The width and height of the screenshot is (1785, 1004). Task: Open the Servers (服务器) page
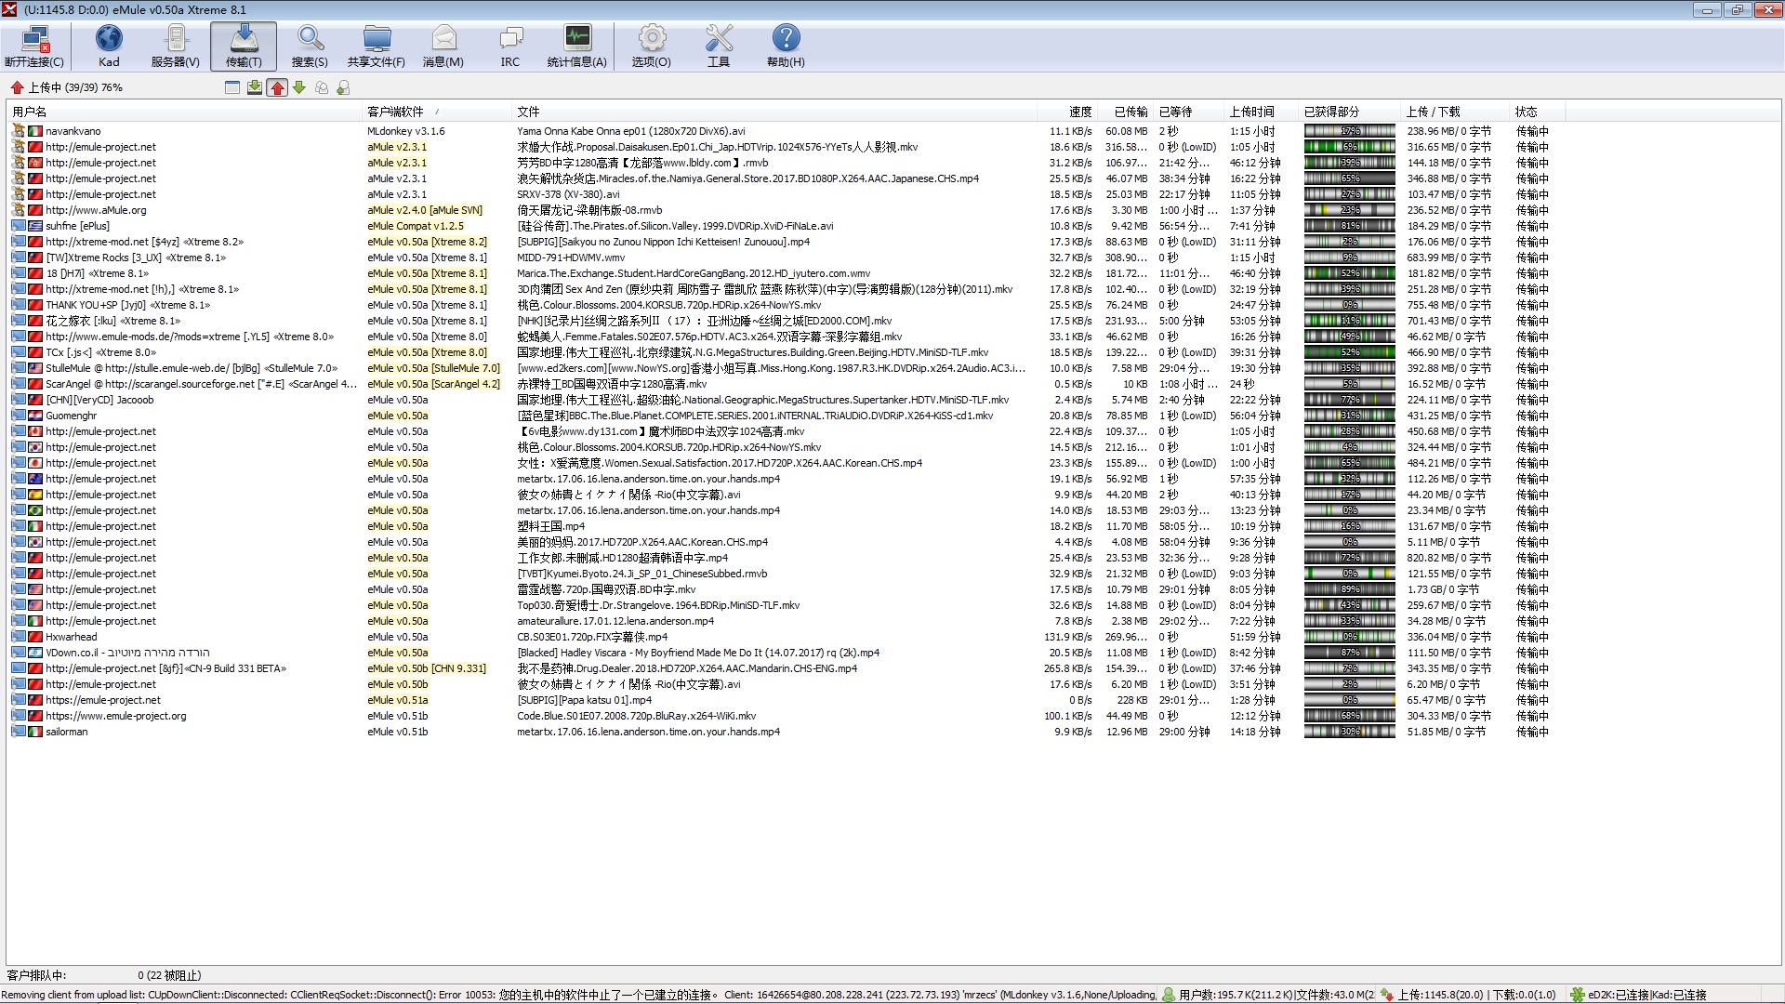[x=175, y=46]
